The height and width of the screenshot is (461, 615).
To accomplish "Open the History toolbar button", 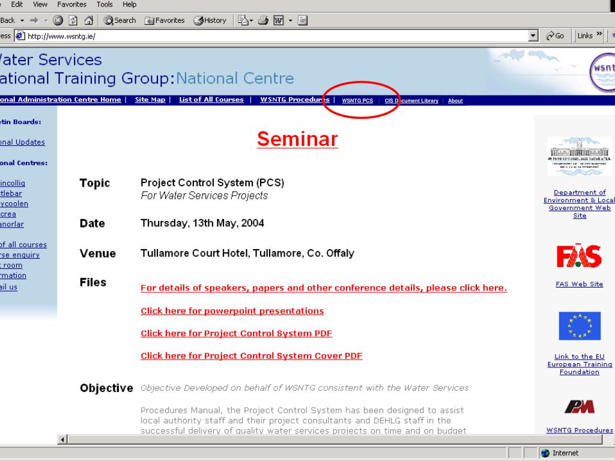I will coord(210,20).
